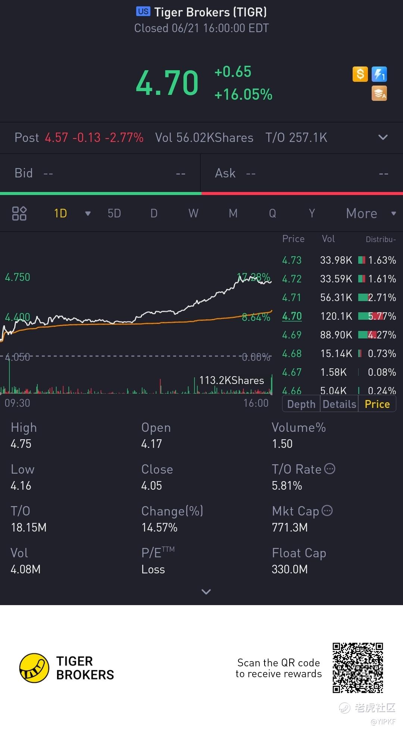Select the 4.69 price row
Viewport: 403px width, 731px height.
tap(339, 335)
